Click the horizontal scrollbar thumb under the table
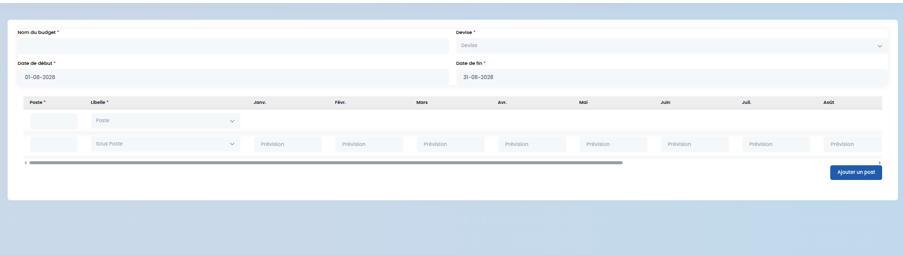Viewport: 903px width, 255px height. (326, 163)
